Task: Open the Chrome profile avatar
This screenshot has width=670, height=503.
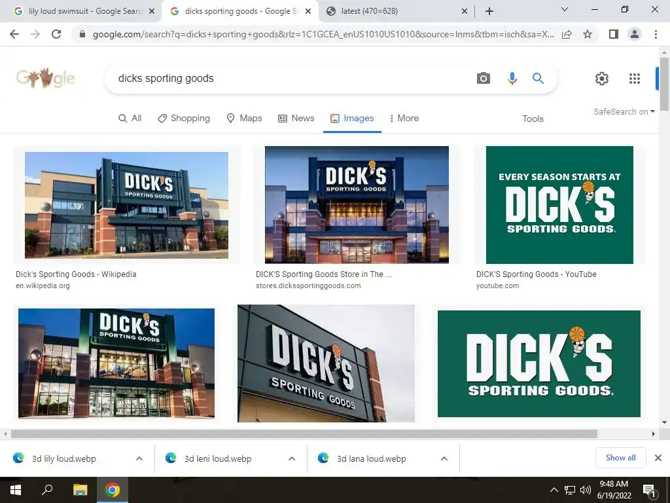Action: pos(635,34)
